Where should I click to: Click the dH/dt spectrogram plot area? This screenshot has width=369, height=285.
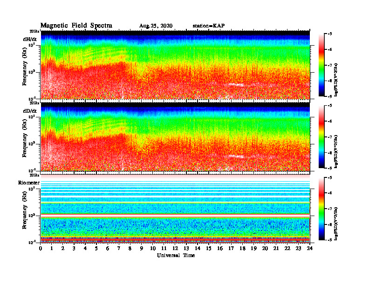pos(175,65)
